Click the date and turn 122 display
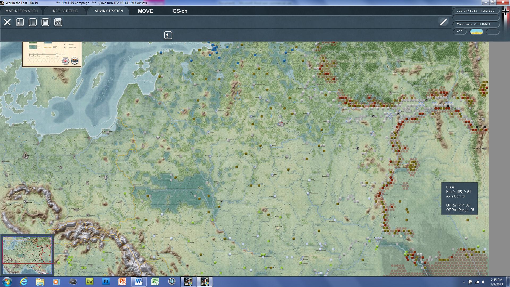This screenshot has height=287, width=510. click(476, 11)
